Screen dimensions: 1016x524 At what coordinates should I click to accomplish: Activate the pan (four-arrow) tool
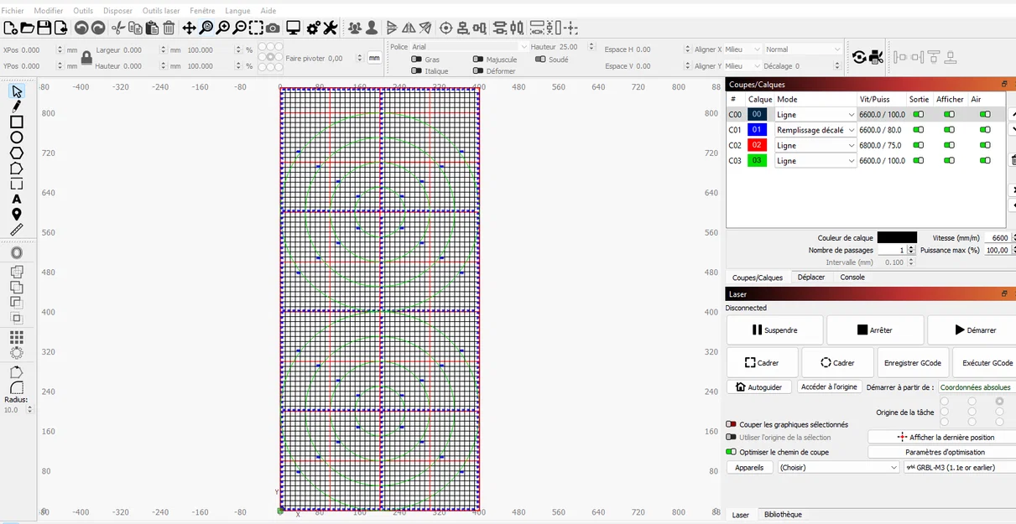pos(189,28)
